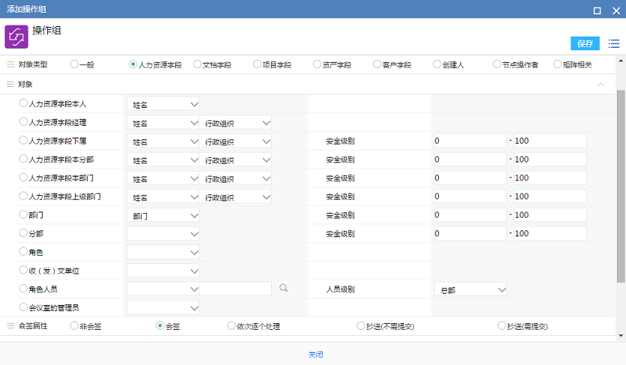Choose 收（发）文单位 radio option
Screen dimensions: 626x365
coord(23,270)
